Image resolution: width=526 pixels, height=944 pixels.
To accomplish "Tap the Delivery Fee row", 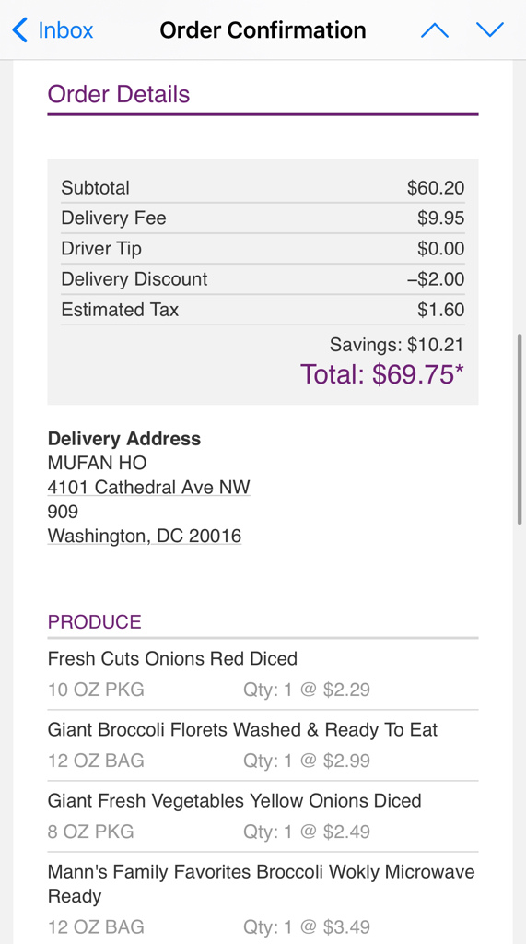I will (x=263, y=218).
